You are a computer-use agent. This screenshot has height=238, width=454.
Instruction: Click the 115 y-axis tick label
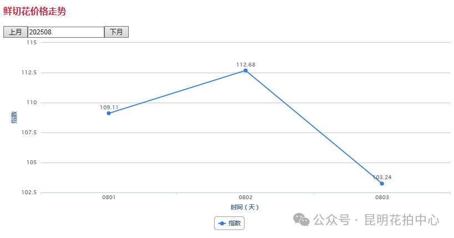click(32, 42)
